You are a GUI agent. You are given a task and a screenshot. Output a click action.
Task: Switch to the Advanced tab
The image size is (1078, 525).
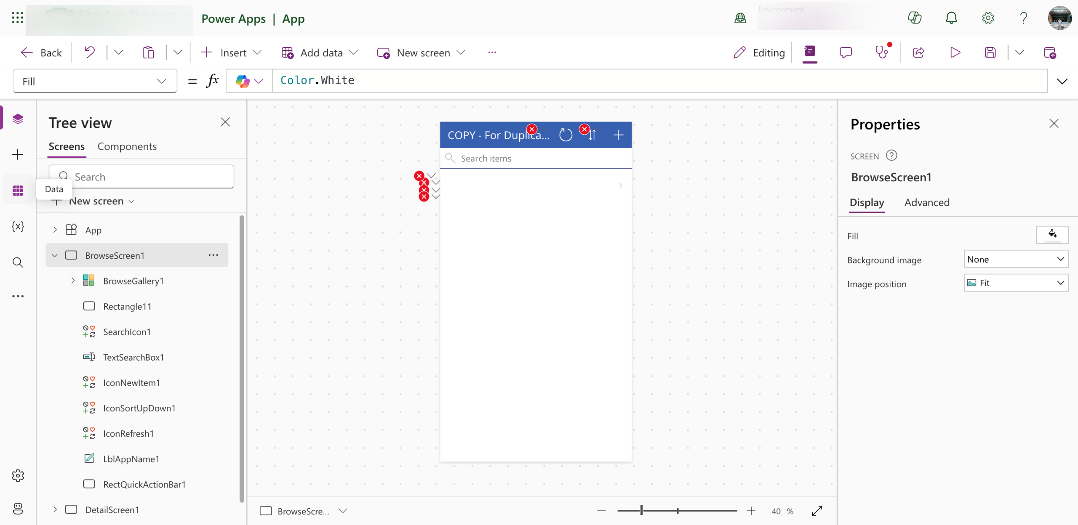[x=927, y=202]
